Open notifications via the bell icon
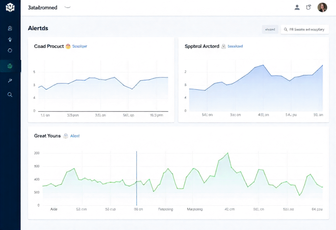336x230 pixels. pos(308,7)
